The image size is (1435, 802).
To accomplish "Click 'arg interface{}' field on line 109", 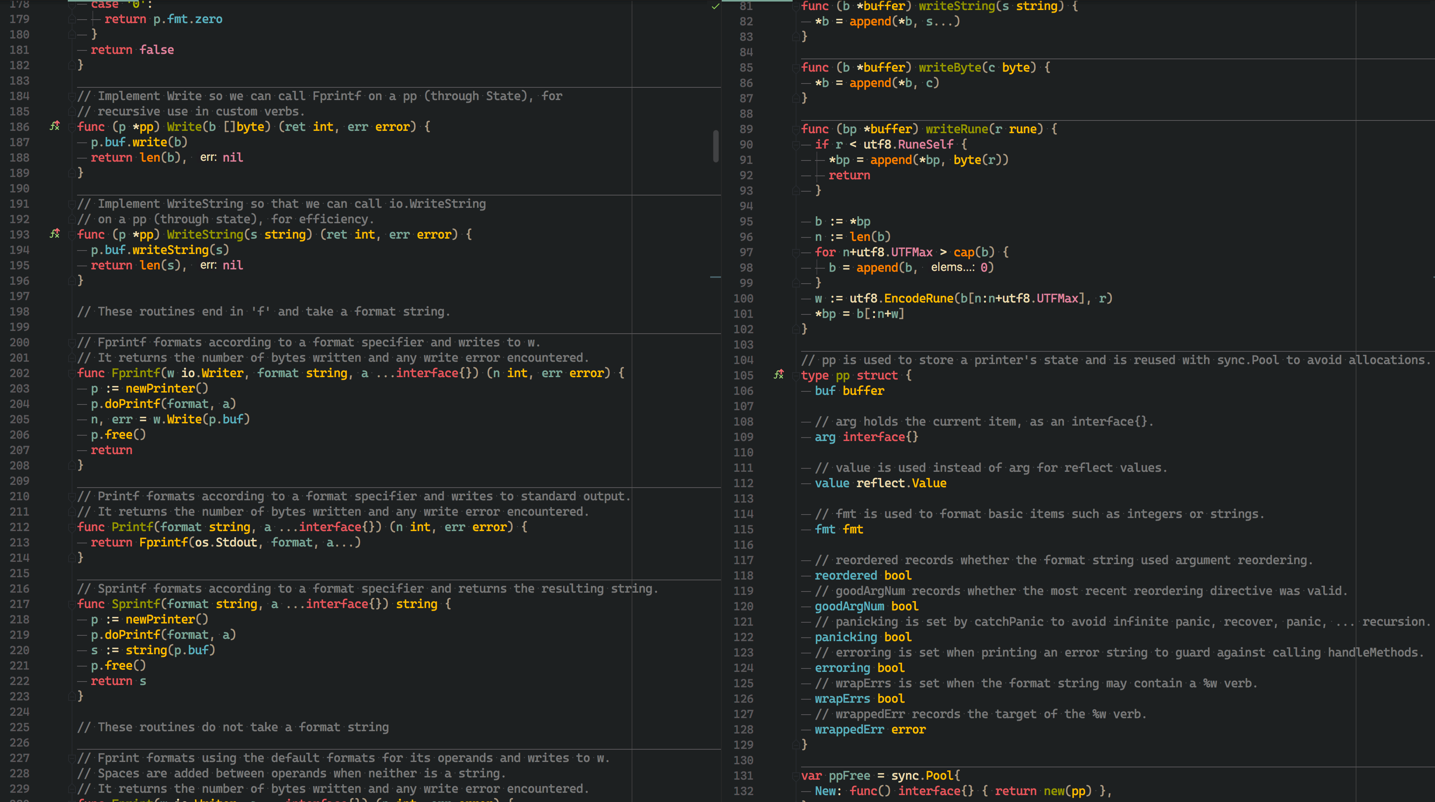I will coord(867,438).
